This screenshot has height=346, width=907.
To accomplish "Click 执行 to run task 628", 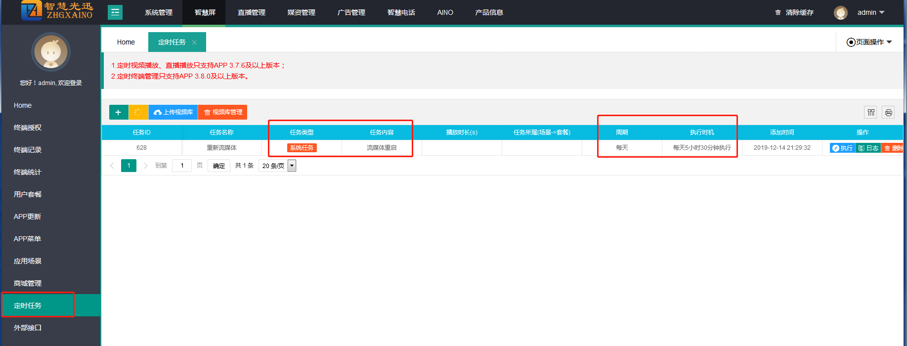I will pyautogui.click(x=842, y=148).
